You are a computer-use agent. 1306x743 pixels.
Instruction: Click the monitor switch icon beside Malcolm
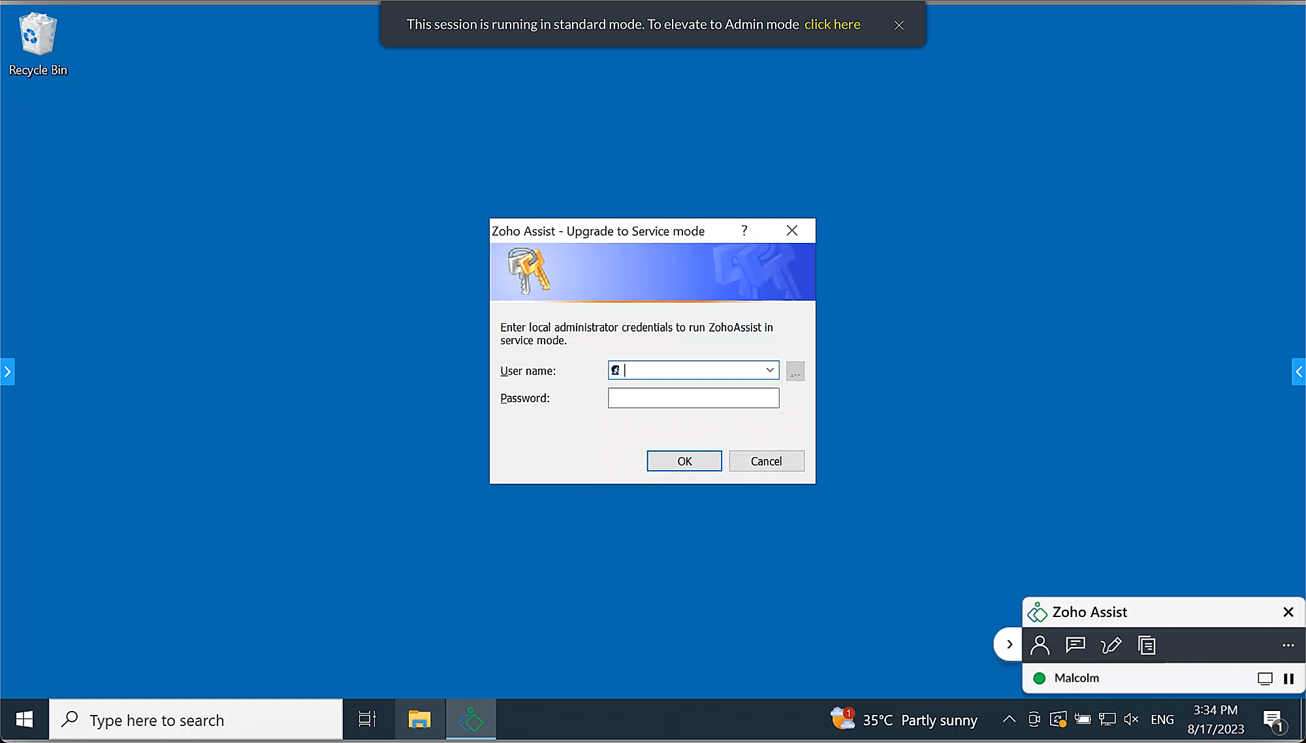coord(1266,678)
